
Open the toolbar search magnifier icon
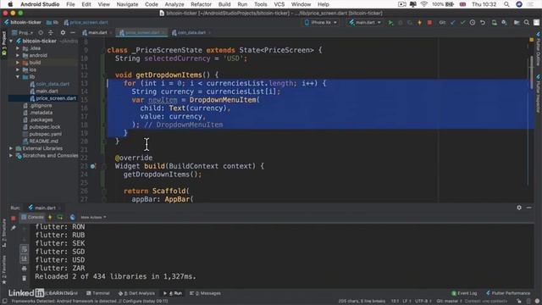click(x=527, y=23)
